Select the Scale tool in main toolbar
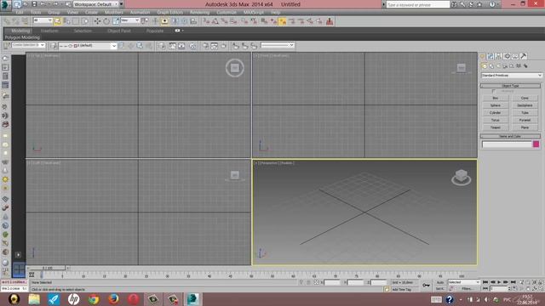Screen dimensions: 545x306 tap(116, 21)
